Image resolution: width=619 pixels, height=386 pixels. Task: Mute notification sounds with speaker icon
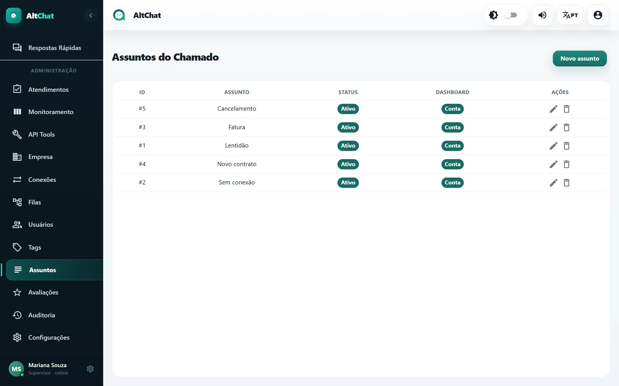point(542,15)
